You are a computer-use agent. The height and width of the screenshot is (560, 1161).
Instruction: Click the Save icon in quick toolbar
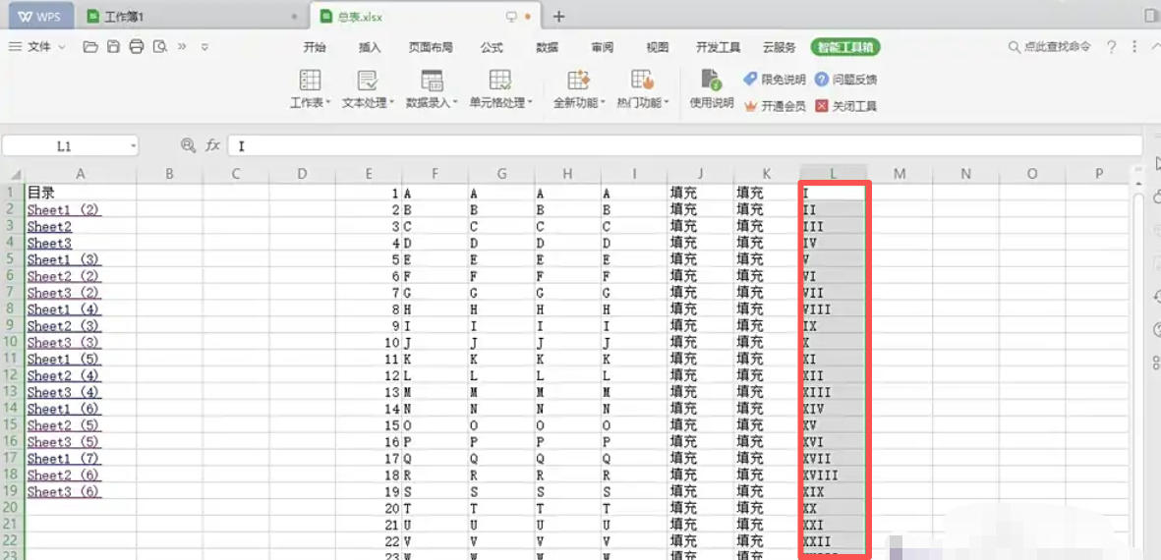click(x=113, y=46)
